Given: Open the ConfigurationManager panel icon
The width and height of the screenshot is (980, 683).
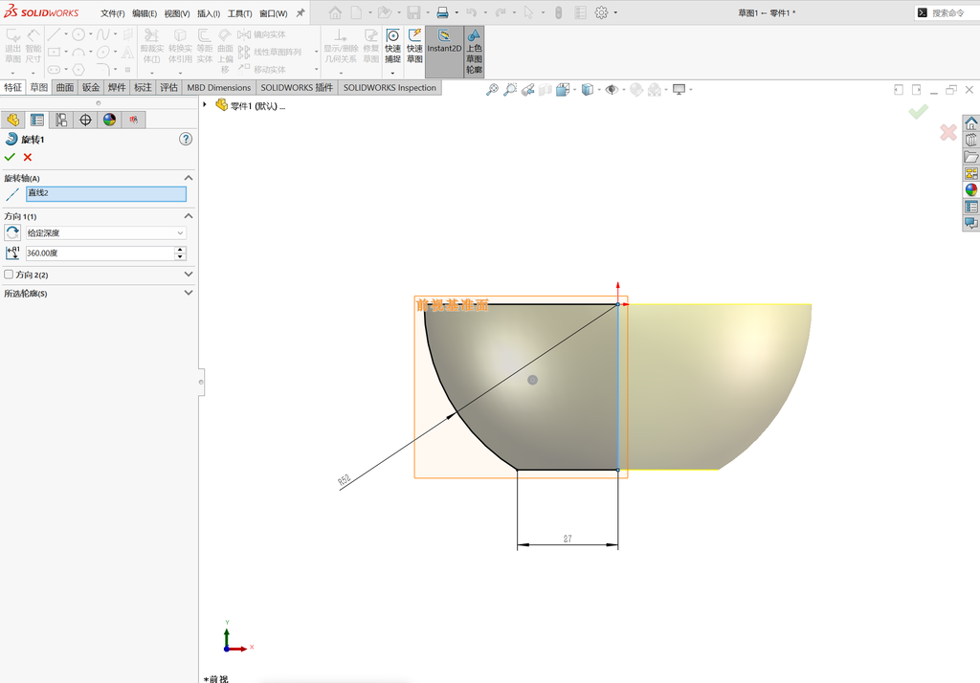Looking at the screenshot, I should tap(61, 120).
